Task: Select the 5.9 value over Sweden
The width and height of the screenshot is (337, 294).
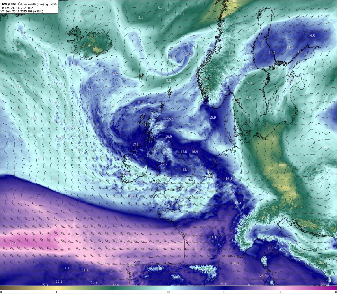Action: pyautogui.click(x=249, y=98)
